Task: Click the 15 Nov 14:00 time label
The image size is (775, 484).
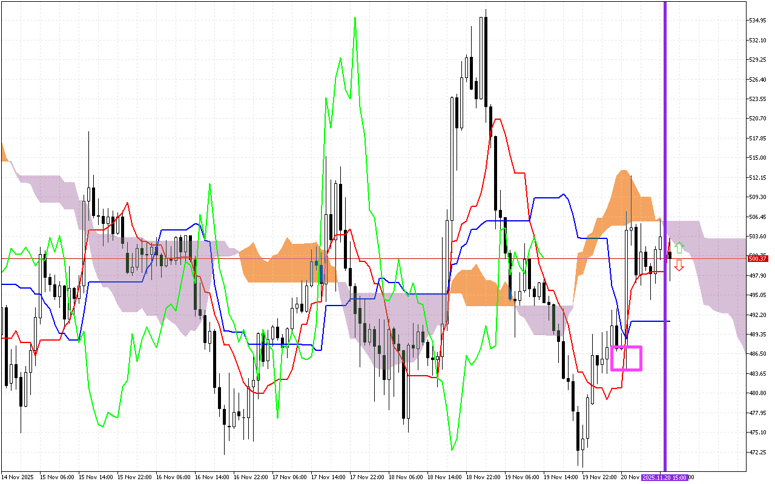Action: (x=97, y=477)
